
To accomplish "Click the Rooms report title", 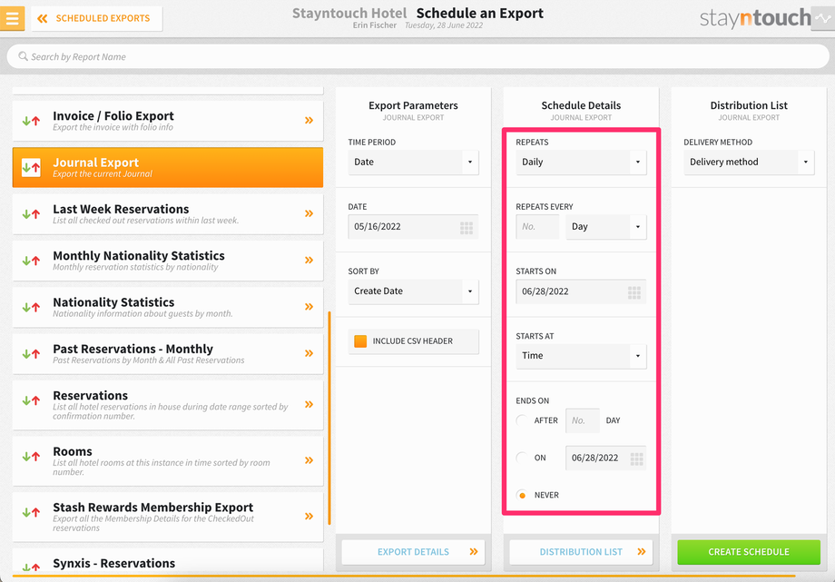I will 73,451.
